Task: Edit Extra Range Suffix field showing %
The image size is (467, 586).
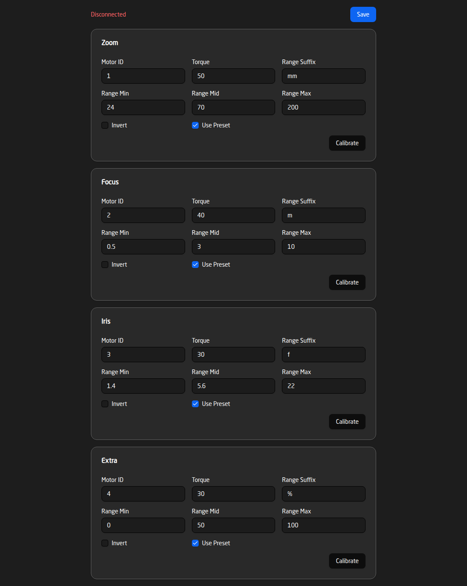Action: pos(324,494)
